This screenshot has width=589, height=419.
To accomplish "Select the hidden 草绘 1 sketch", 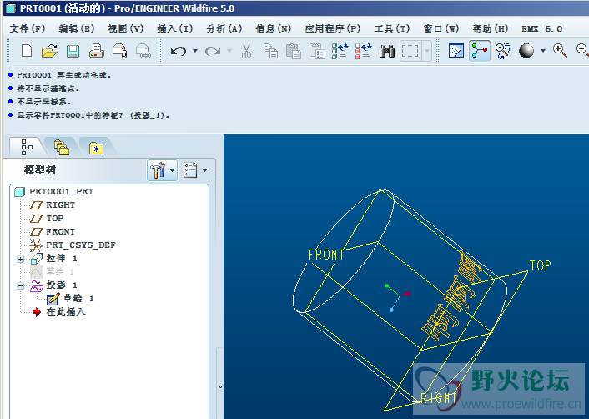I will pyautogui.click(x=53, y=272).
